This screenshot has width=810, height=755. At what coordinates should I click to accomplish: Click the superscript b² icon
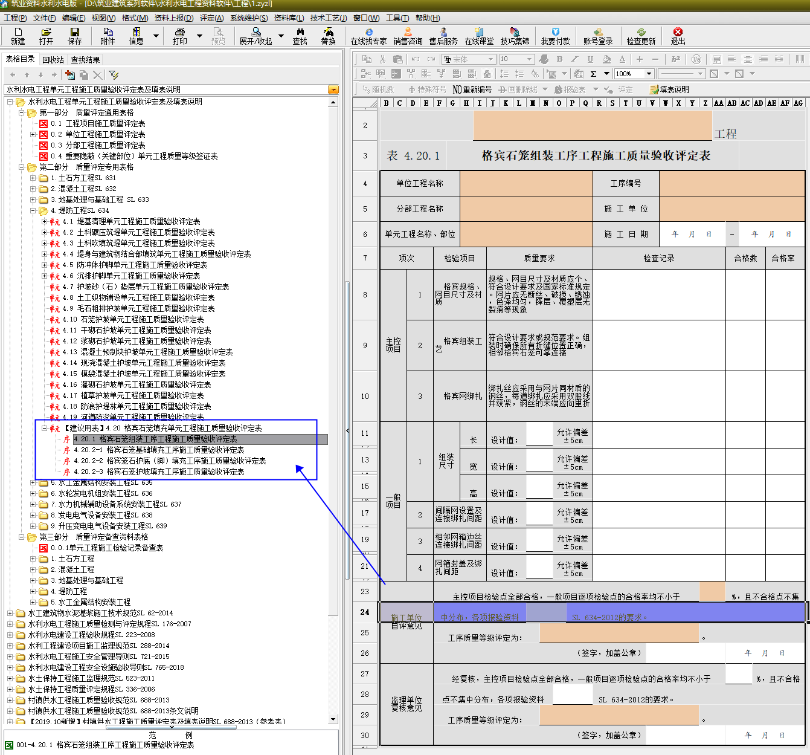[x=676, y=59]
